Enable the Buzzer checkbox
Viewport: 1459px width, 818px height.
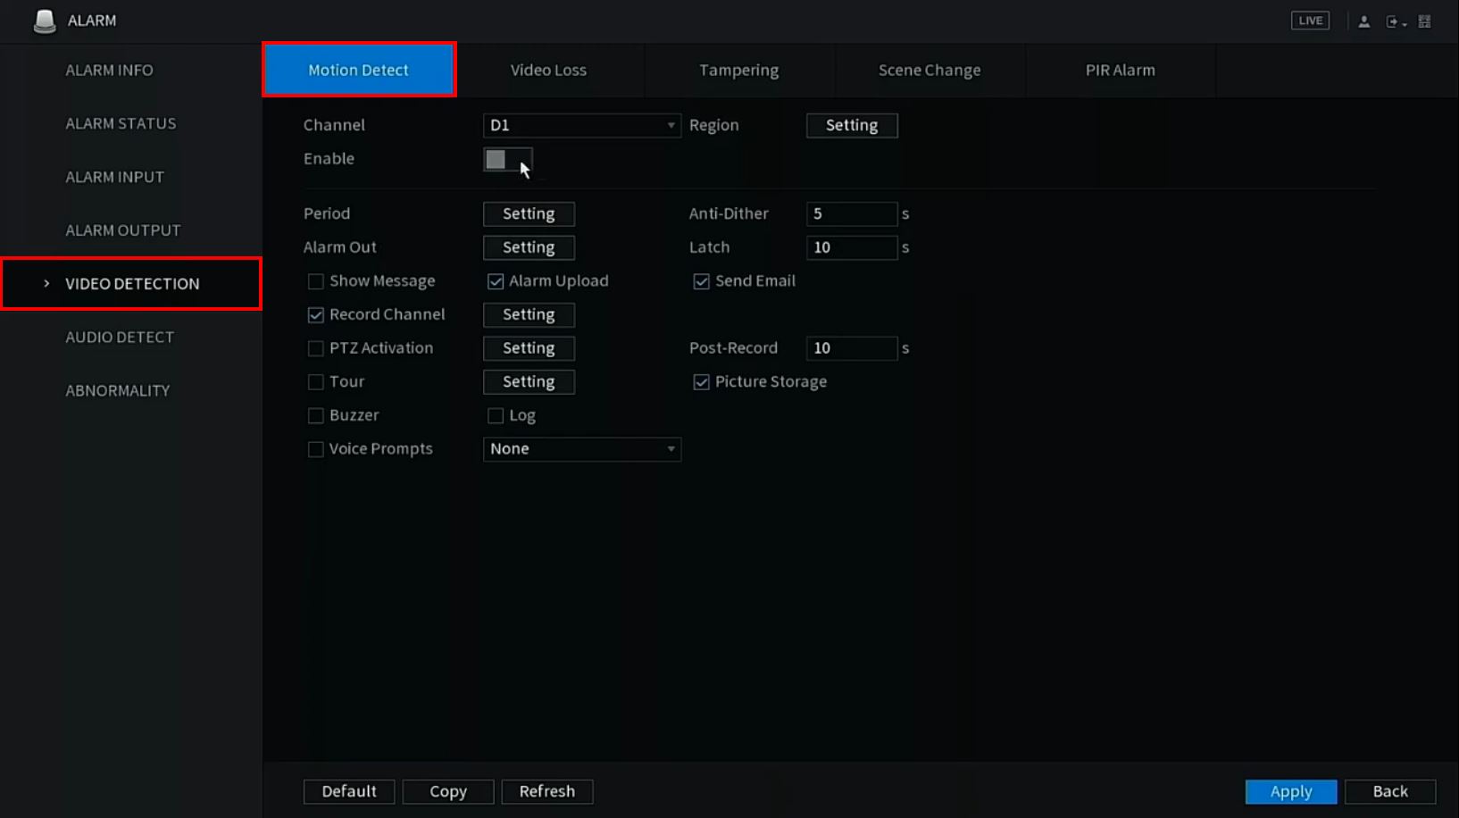click(x=316, y=416)
